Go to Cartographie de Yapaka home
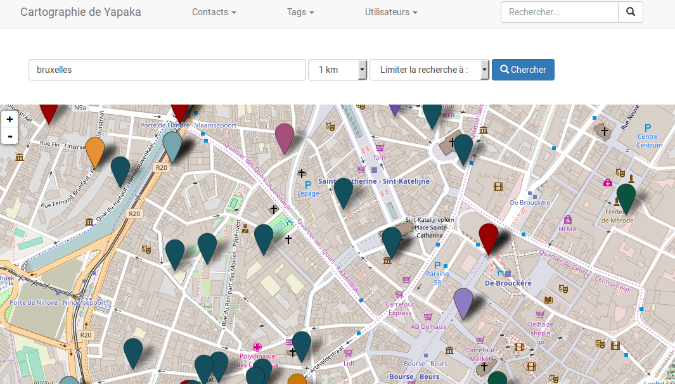This screenshot has width=675, height=384. click(x=80, y=12)
